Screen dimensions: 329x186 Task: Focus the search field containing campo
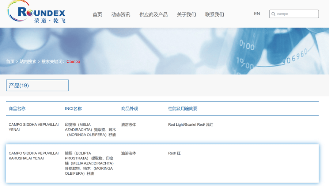296,14
